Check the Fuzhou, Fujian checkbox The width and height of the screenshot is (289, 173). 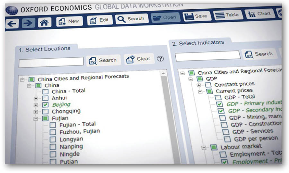(x=53, y=132)
